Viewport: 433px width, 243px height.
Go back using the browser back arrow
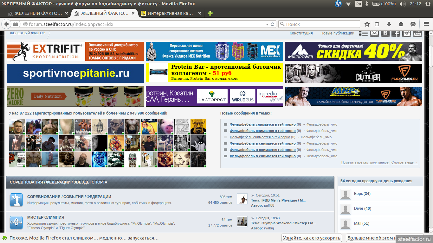click(6, 24)
